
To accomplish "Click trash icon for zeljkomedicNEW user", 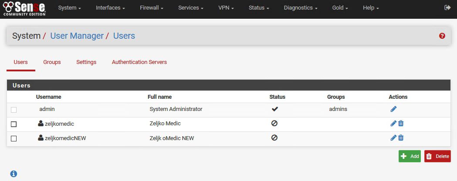I will click(401, 138).
